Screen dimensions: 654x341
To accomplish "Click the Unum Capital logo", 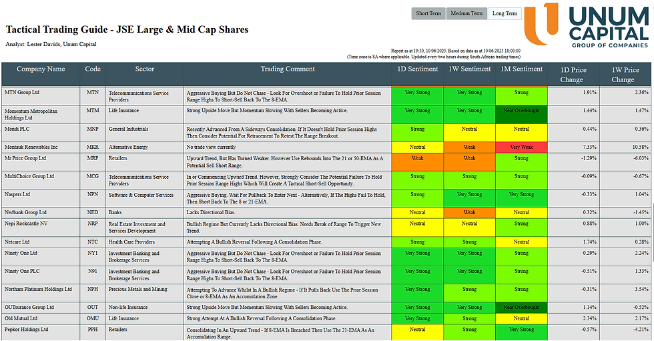I will coord(587,25).
